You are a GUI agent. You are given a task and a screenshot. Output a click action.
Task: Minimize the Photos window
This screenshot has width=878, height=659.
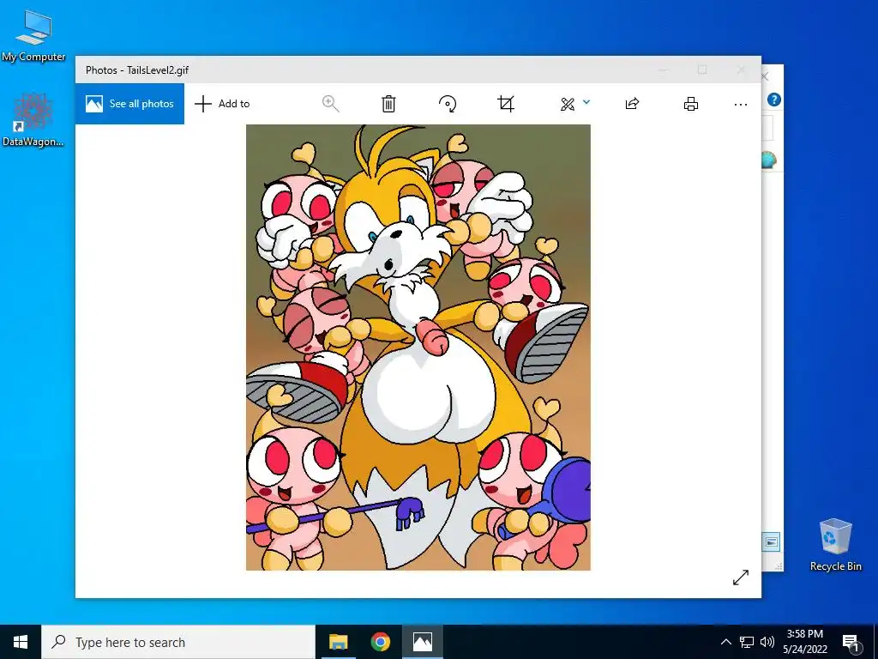coord(664,70)
